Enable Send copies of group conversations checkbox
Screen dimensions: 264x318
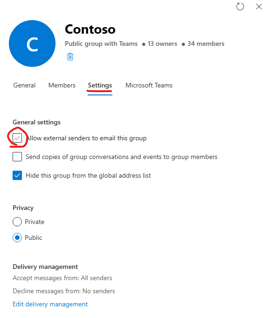[x=17, y=157]
